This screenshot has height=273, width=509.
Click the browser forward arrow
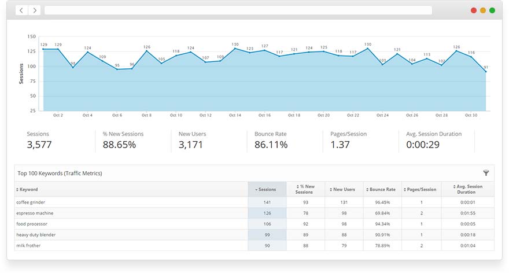click(34, 10)
